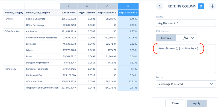Click the Chairs & Chairmats row label
Screen dimensions: 218x108
36,19
